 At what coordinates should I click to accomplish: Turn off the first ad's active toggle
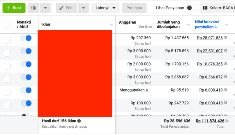point(26,38)
